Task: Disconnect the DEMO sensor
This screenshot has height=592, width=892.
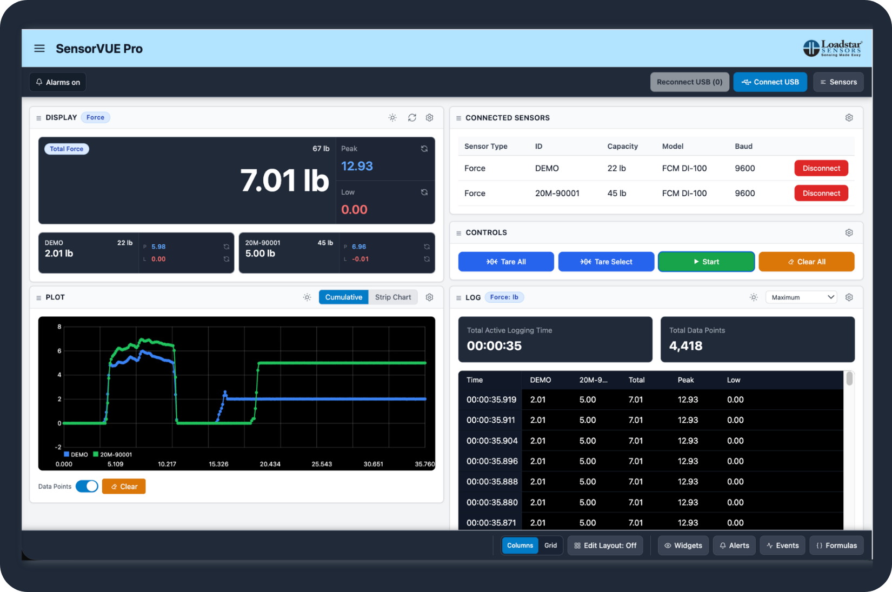Action: [x=821, y=168]
